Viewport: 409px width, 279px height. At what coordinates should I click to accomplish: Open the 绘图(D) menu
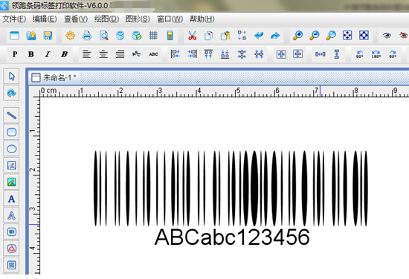[x=106, y=19]
